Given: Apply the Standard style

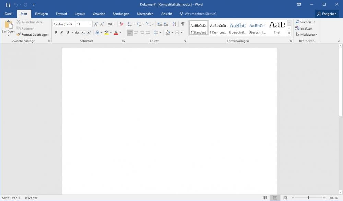Looking at the screenshot, I should tap(198, 28).
